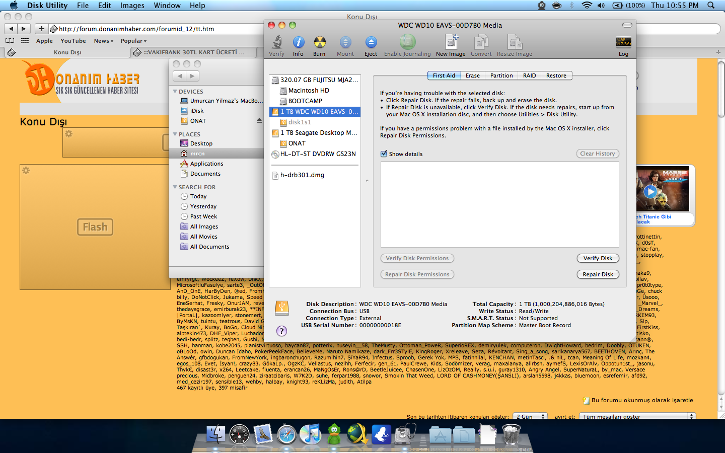Create a New Image from toolbar
Image resolution: width=725 pixels, height=453 pixels.
(451, 42)
